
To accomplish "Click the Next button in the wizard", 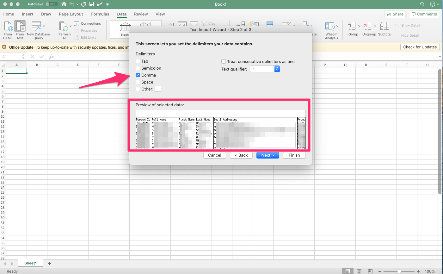I will pos(268,155).
